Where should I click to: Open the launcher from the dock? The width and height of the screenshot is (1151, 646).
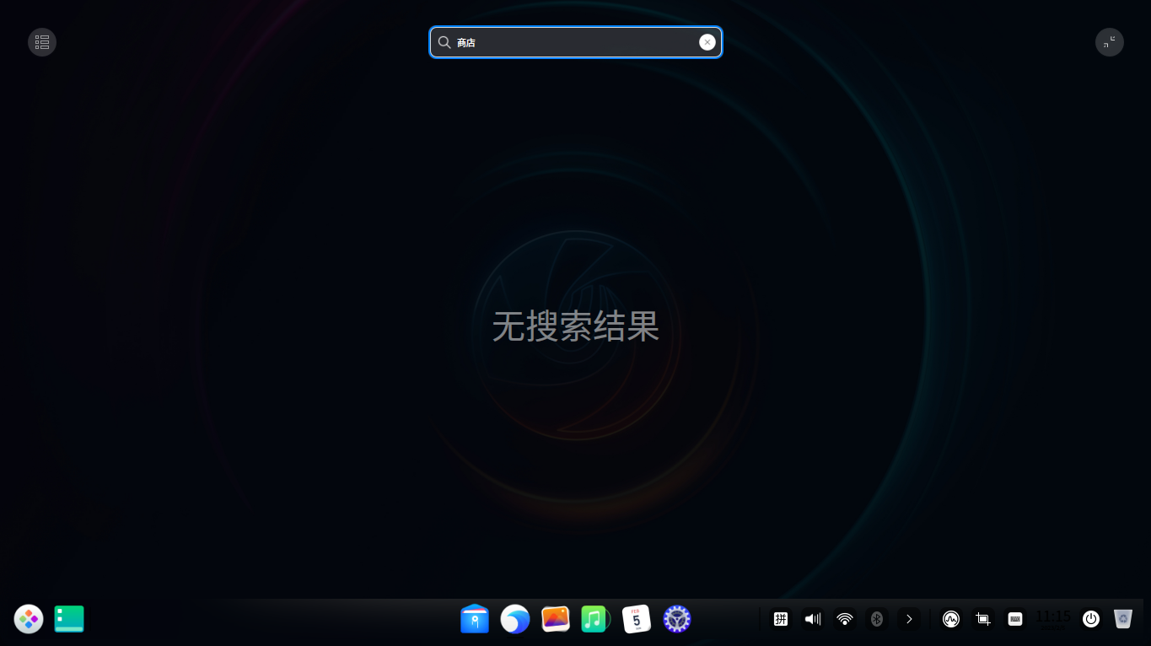29,619
